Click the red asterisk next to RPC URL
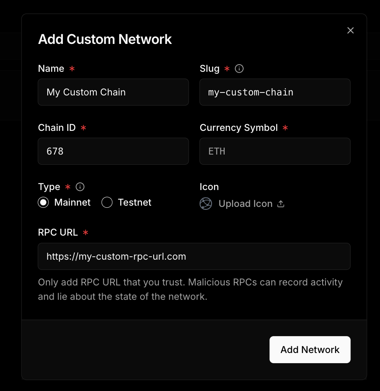This screenshot has width=380, height=391. [86, 233]
